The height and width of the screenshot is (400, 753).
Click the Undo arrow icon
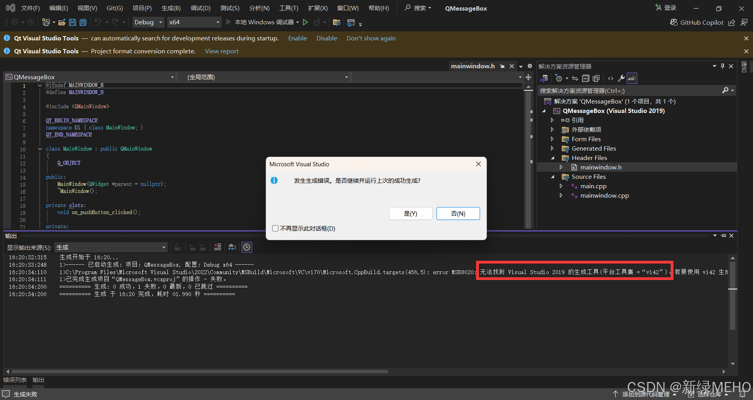(98, 22)
